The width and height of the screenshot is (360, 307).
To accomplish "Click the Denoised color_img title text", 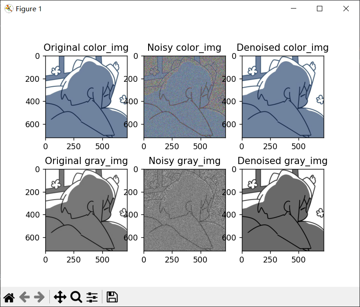I will [283, 48].
